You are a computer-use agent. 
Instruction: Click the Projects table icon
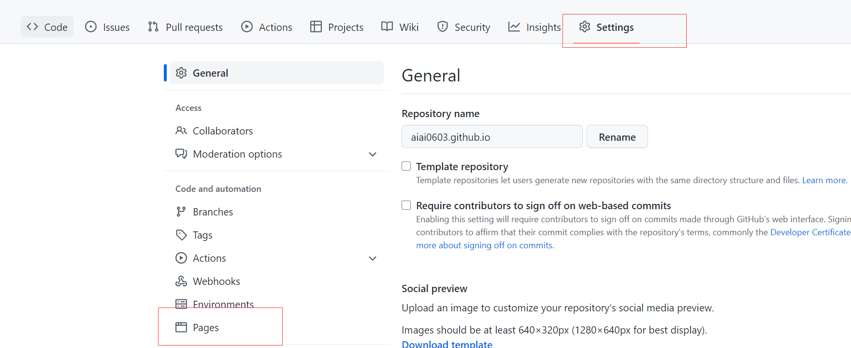[x=316, y=27]
